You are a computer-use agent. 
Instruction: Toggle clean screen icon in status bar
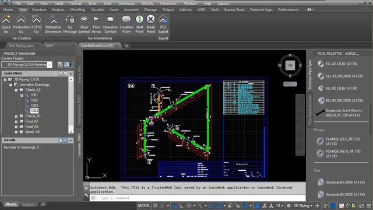361,205
